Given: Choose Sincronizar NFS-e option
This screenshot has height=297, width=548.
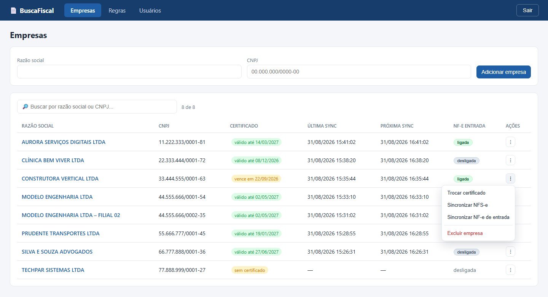Looking at the screenshot, I should tap(478, 205).
